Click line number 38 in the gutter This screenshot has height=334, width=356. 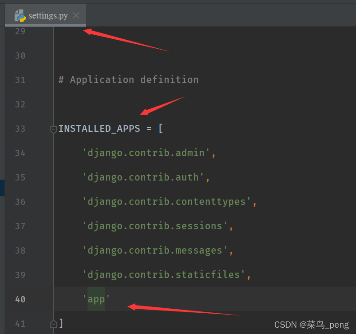[20, 250]
